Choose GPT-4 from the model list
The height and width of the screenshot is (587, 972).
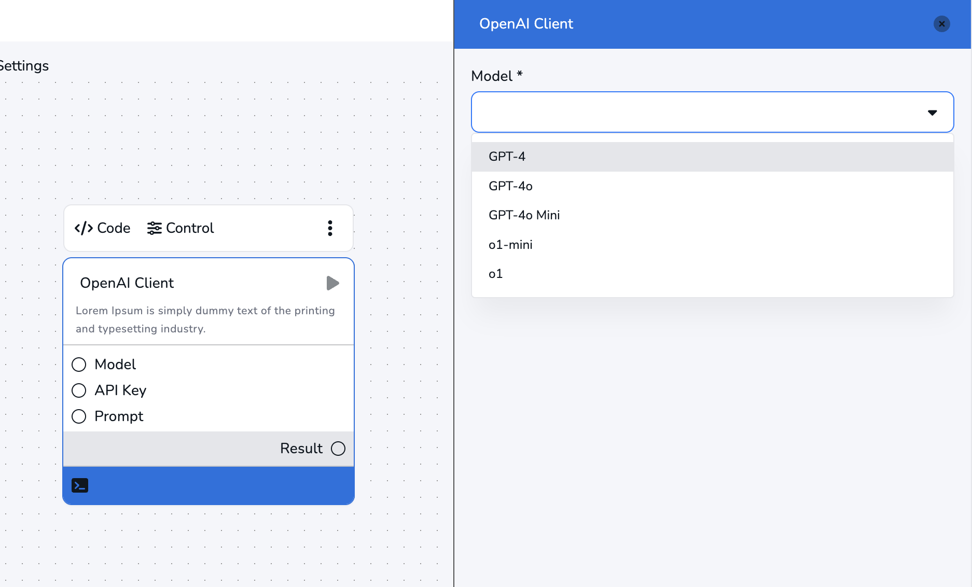(x=507, y=157)
